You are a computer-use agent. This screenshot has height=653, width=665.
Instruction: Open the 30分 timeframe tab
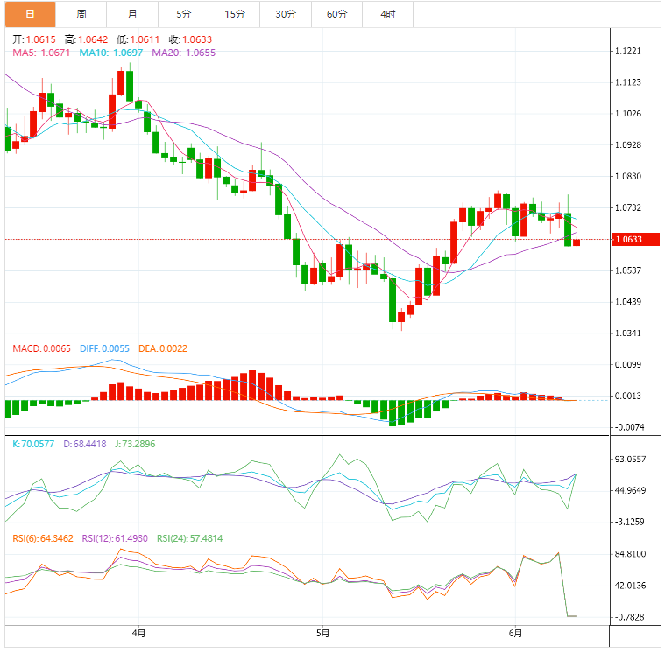point(286,14)
